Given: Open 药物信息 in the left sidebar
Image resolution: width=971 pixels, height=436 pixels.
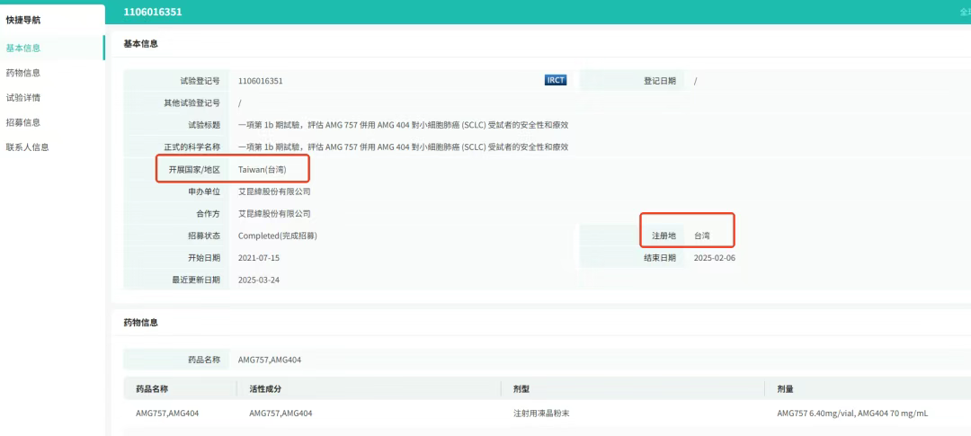Looking at the screenshot, I should pyautogui.click(x=23, y=73).
